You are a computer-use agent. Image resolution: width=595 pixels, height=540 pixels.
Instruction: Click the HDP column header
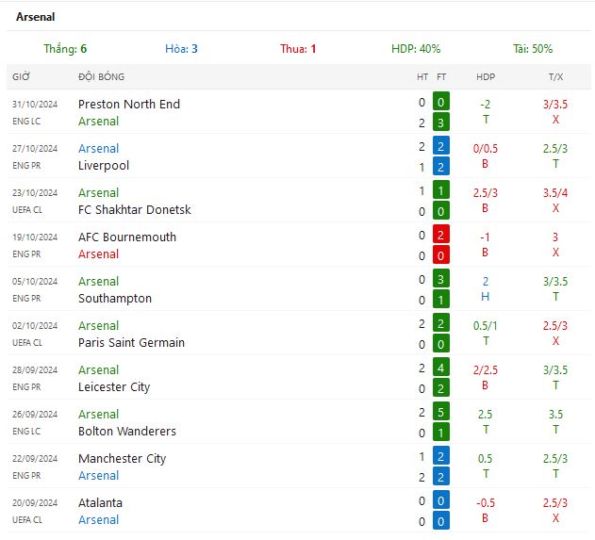pos(486,77)
